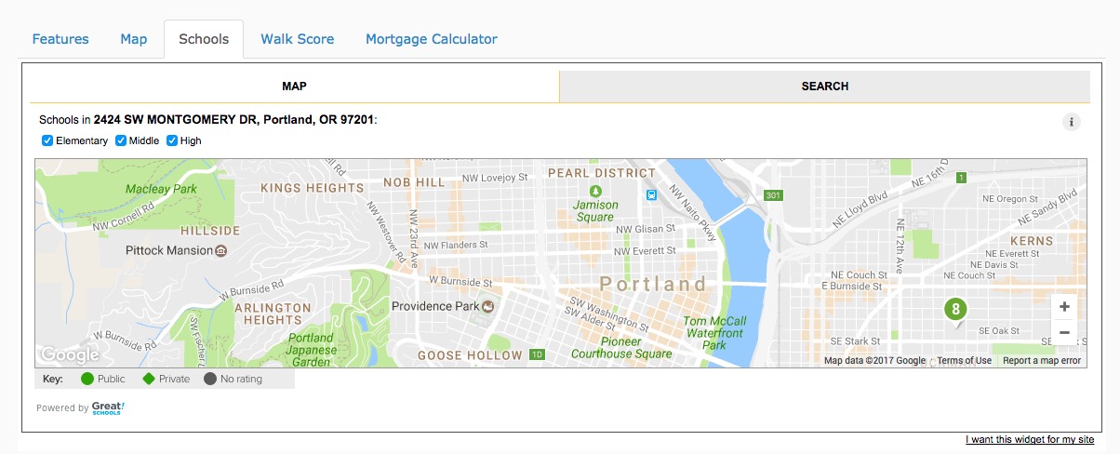Click the school marker rated 8
The height and width of the screenshot is (454, 1120).
tap(954, 310)
